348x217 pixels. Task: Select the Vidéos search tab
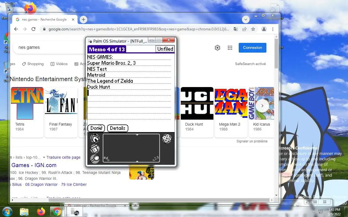pyautogui.click(x=59, y=64)
